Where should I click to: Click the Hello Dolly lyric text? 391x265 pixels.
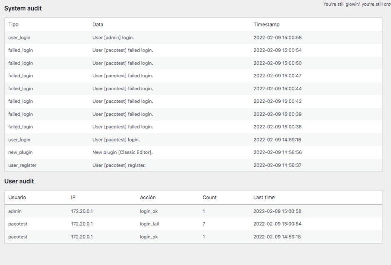[x=357, y=4]
